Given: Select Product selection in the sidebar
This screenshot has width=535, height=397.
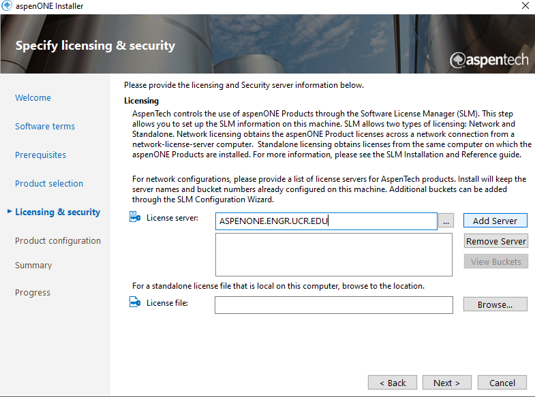Looking at the screenshot, I should point(49,184).
